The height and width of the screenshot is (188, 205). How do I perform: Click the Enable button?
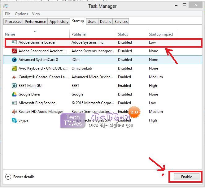point(186,177)
